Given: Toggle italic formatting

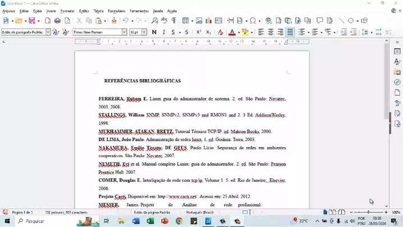Looking at the screenshot, I should [164, 33].
